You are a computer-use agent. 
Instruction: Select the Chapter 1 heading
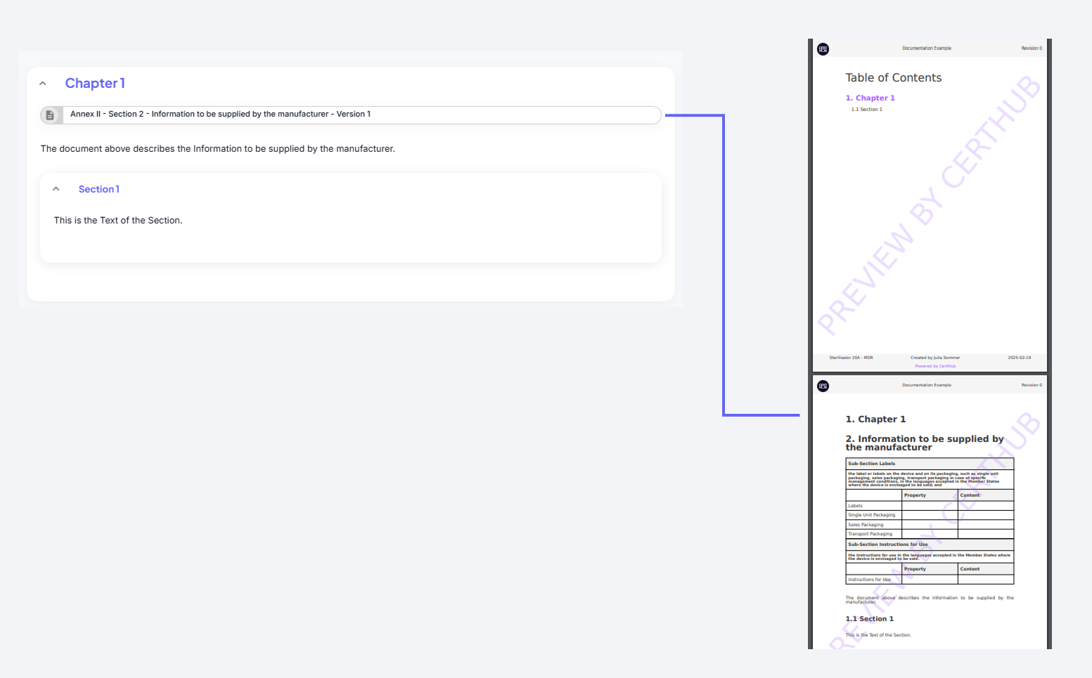click(95, 83)
